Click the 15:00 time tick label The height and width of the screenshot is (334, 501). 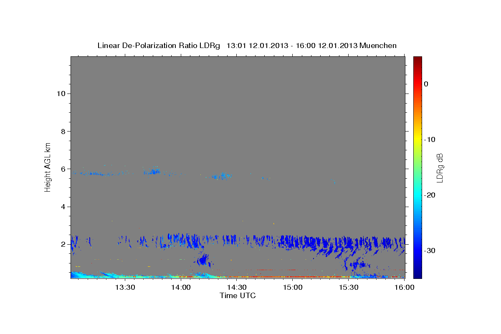click(293, 287)
